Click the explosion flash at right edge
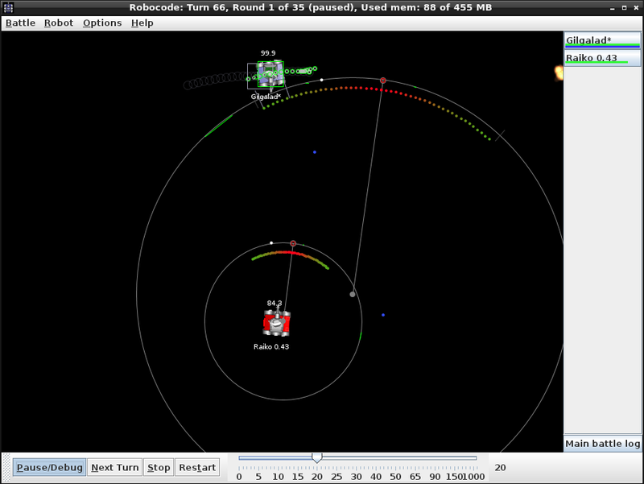The image size is (644, 484). tap(559, 72)
